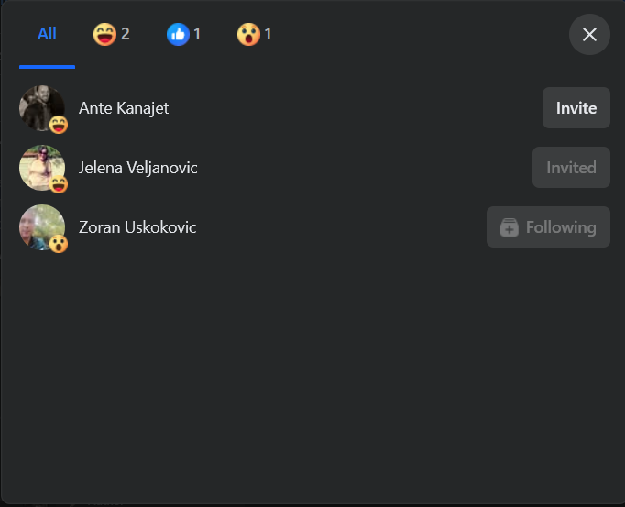The height and width of the screenshot is (507, 625).
Task: Click the Haha emoji icon in tabs
Action: pos(104,34)
